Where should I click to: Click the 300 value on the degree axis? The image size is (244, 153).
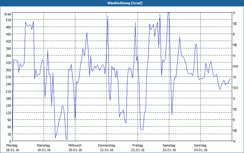coord(8,70)
